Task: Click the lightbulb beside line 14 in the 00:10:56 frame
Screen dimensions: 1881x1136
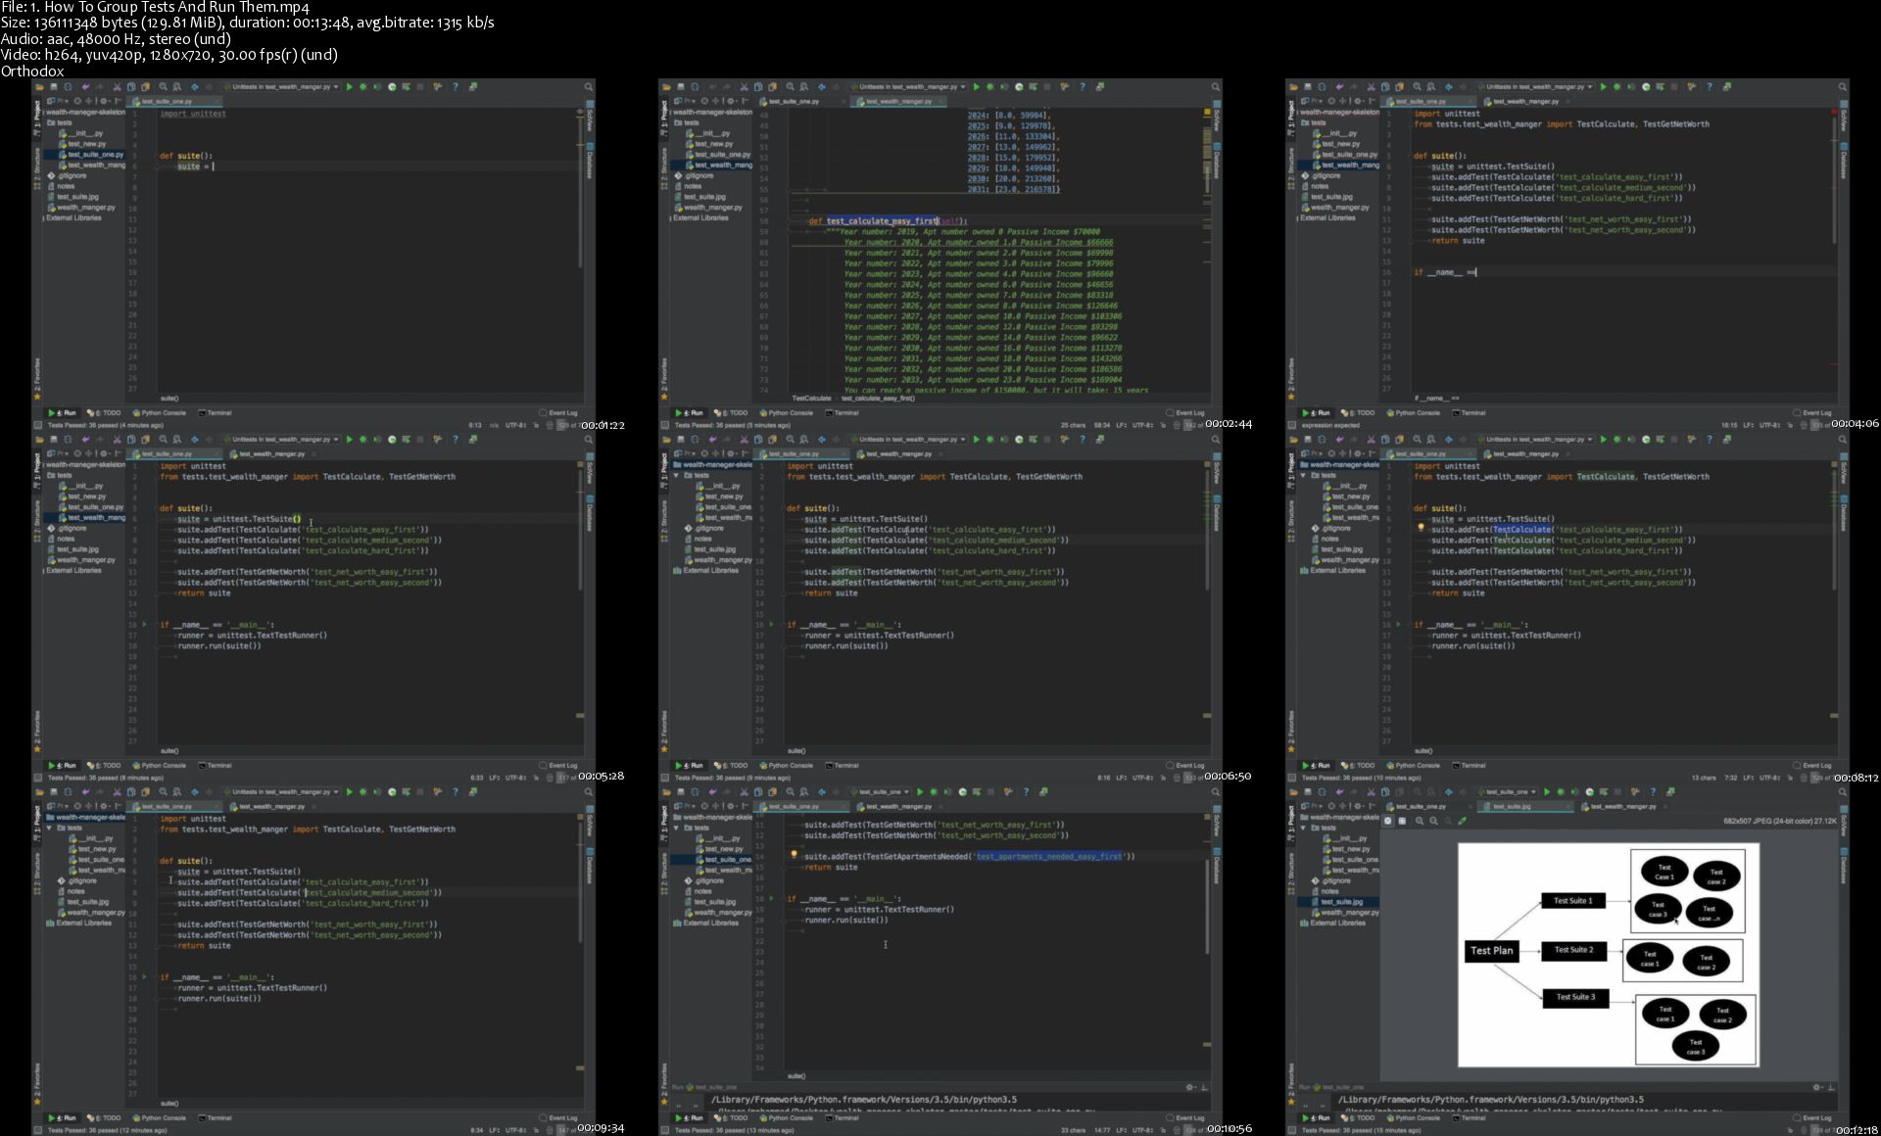Action: [x=794, y=855]
